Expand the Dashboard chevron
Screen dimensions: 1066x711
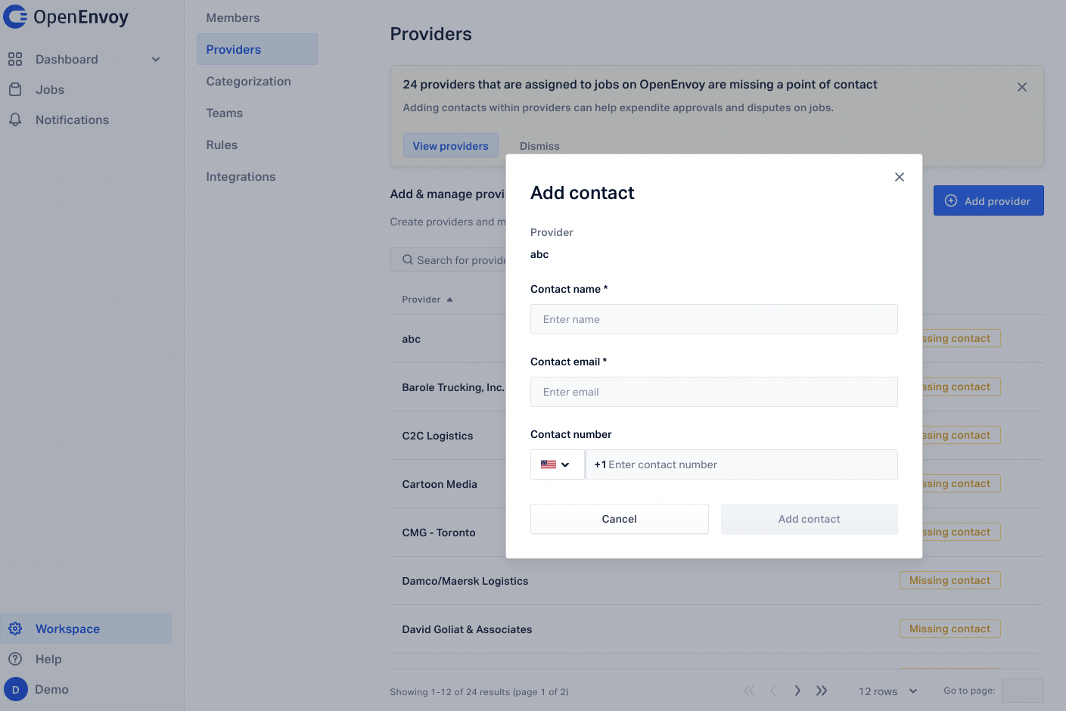pos(156,59)
